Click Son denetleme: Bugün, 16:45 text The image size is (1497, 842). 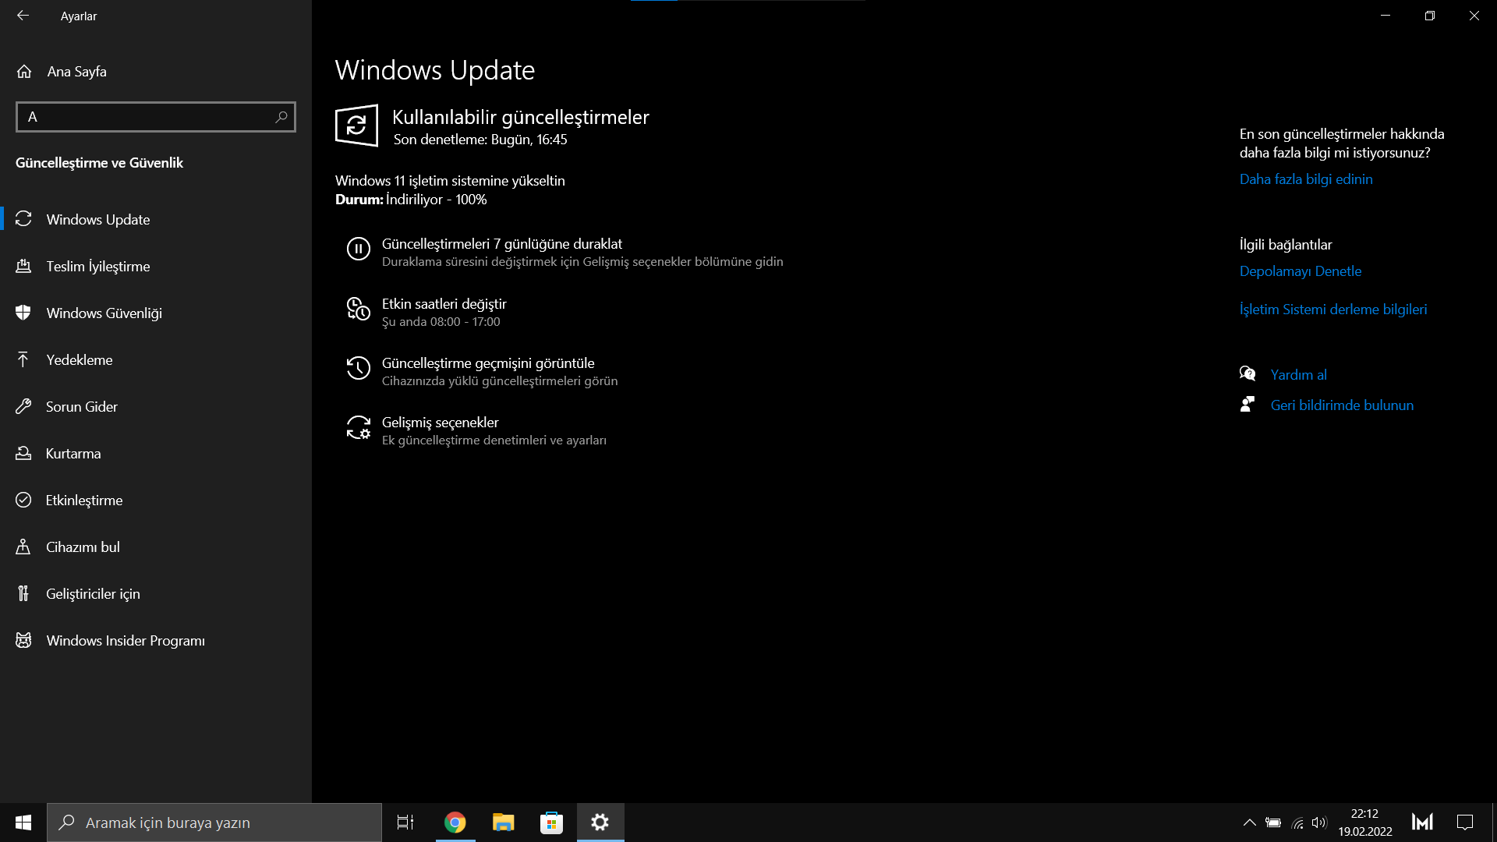tap(480, 140)
